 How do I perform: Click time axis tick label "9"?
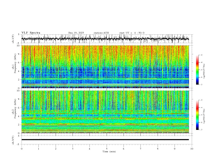pyautogui.click(x=175, y=149)
